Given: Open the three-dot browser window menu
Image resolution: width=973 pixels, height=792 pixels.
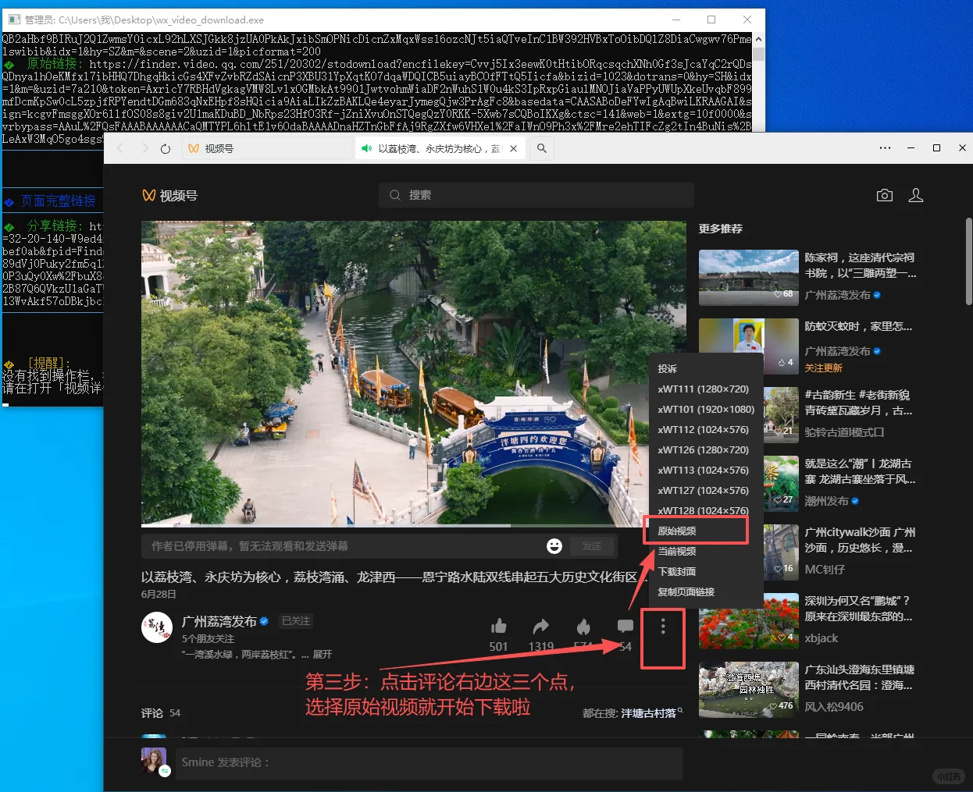Looking at the screenshot, I should coord(885,147).
